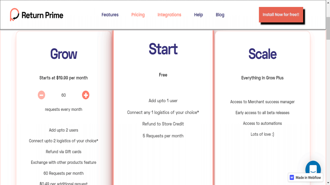Viewport: 330px width, 185px height.
Task: Click Install Now for free button
Action: (281, 14)
